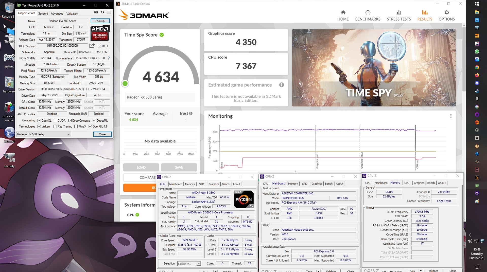Open STRESS TESTS section in 3DMark
The width and height of the screenshot is (487, 272).
point(399,15)
